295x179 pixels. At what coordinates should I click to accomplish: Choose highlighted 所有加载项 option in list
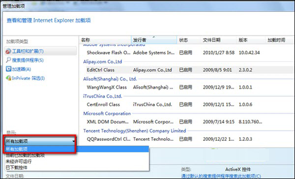(x=77, y=149)
